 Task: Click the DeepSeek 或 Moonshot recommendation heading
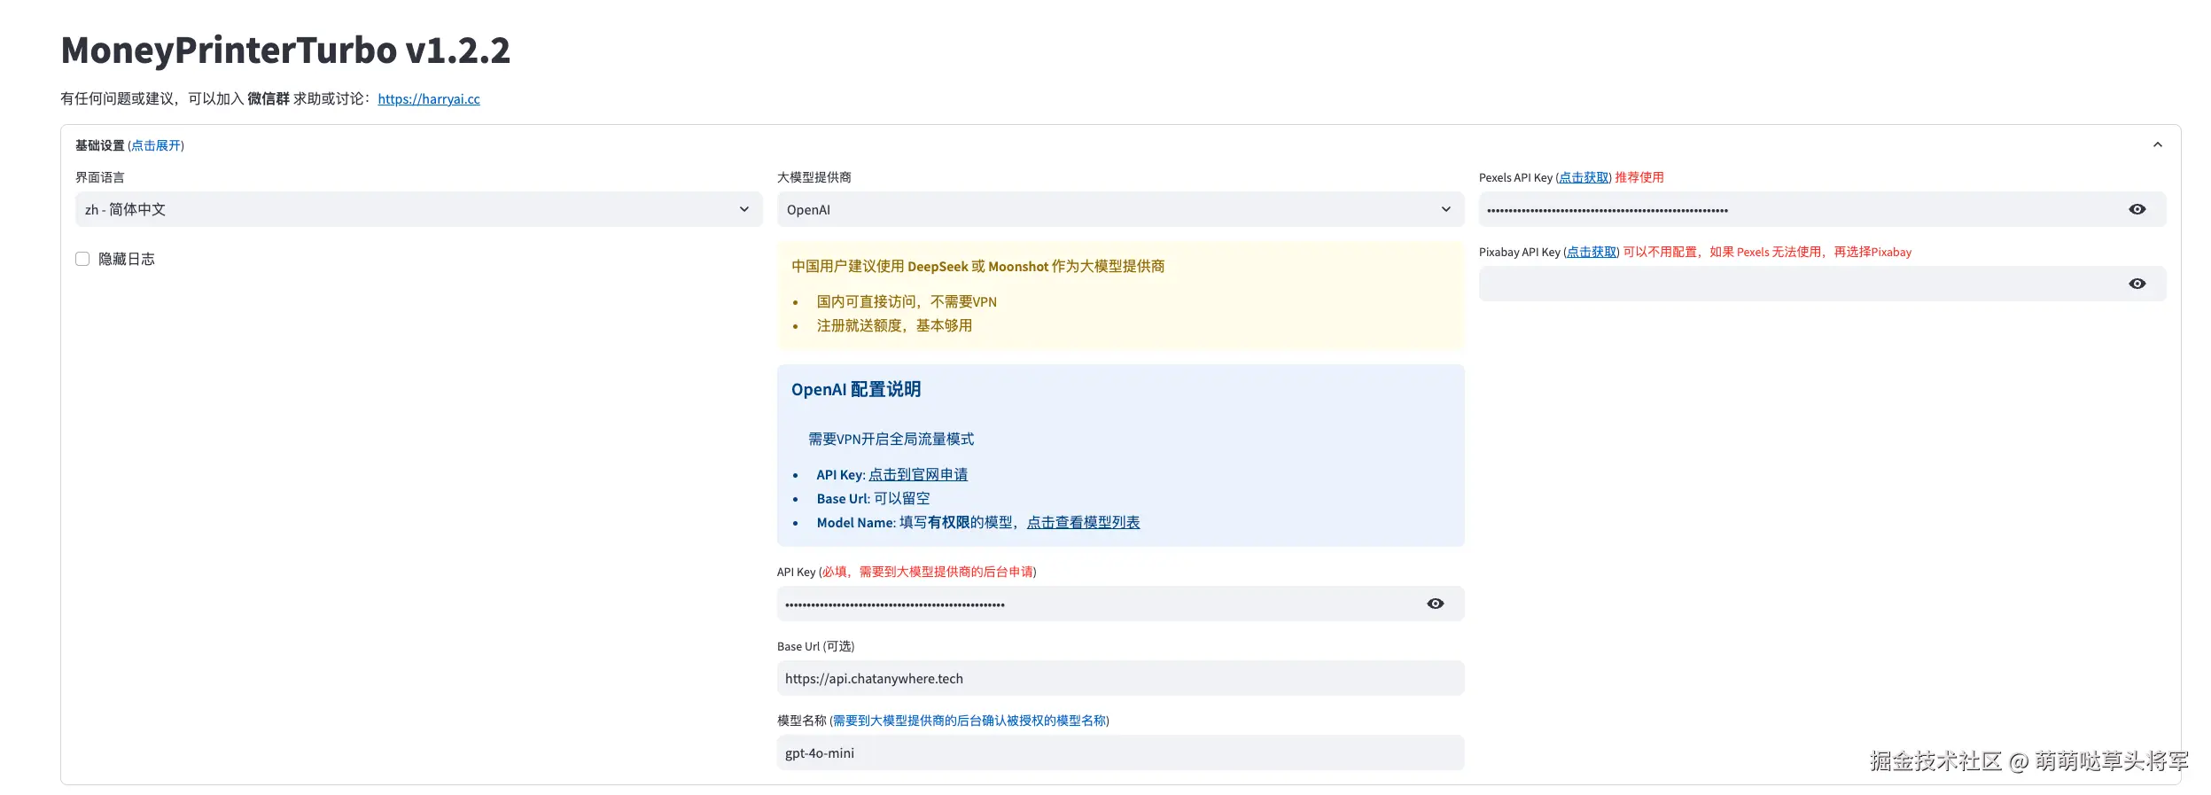977,267
